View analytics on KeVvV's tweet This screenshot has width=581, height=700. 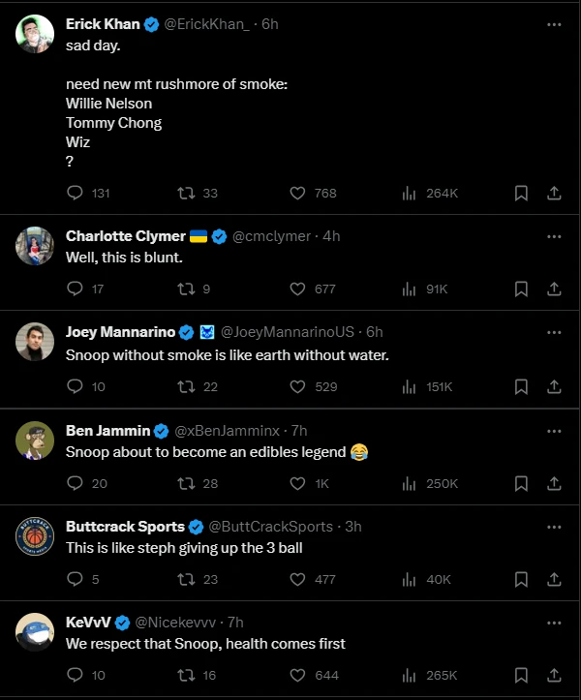409,675
